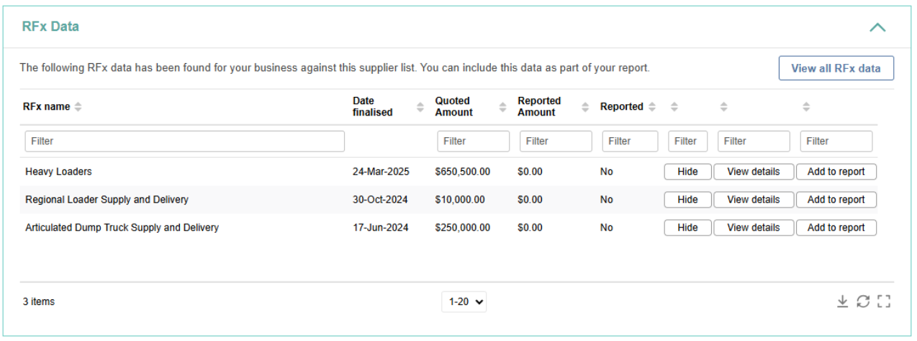
Task: Expand the table to fullscreen
Action: point(884,302)
